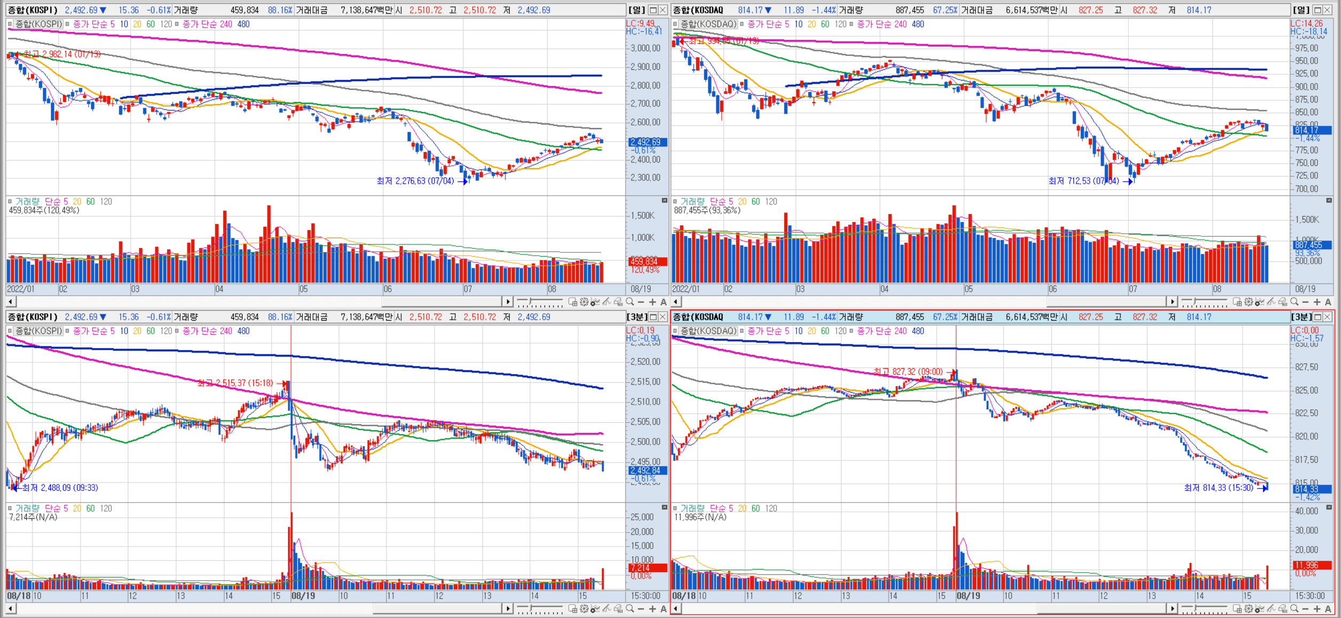Toggle 종합(KOSDAQ) series box in KOSDAQ daily chart
The image size is (1341, 618).
coord(675,24)
